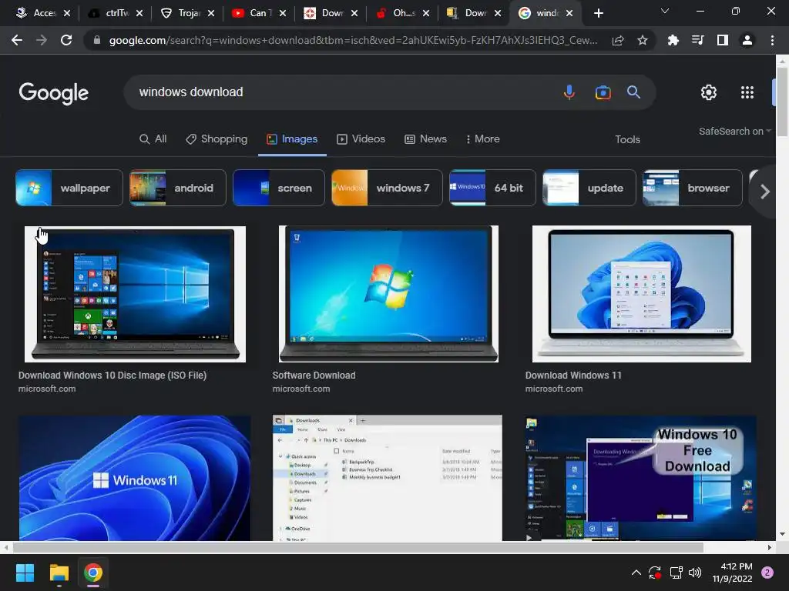Viewport: 789px width, 591px height.
Task: Open File Explorer from taskbar
Action: coord(59,573)
